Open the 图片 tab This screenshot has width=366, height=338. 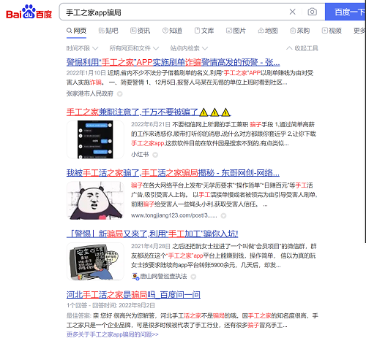tap(236, 31)
